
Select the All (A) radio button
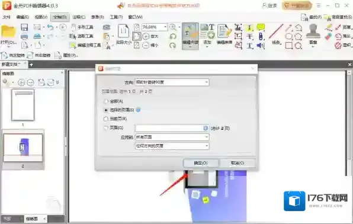tap(105, 101)
